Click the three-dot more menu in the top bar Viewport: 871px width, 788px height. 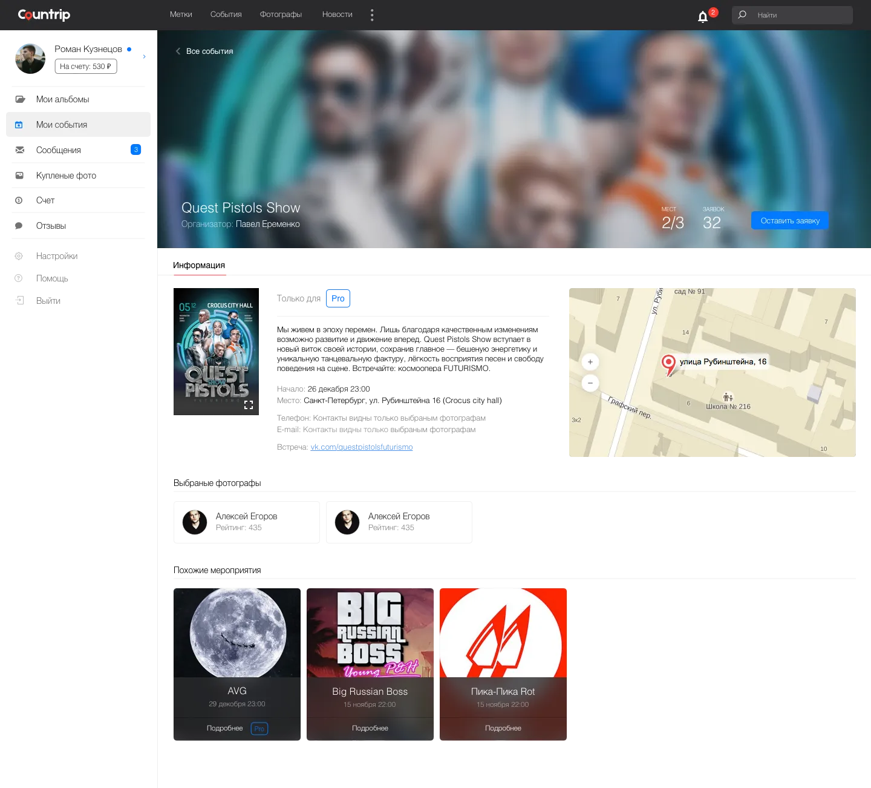[x=372, y=15]
